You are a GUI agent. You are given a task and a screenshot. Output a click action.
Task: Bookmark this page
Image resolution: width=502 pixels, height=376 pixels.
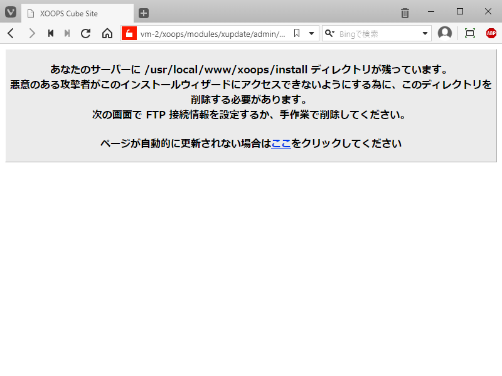297,33
